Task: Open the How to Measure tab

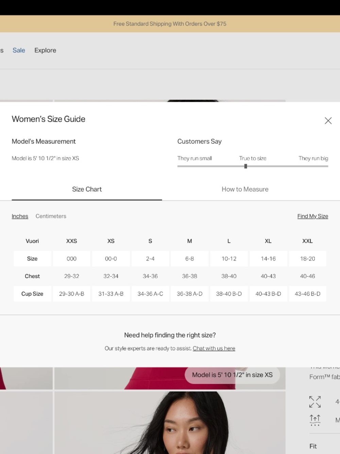Action: (x=245, y=189)
